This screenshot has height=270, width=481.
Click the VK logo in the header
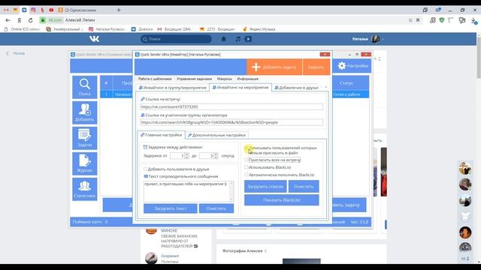pos(94,39)
